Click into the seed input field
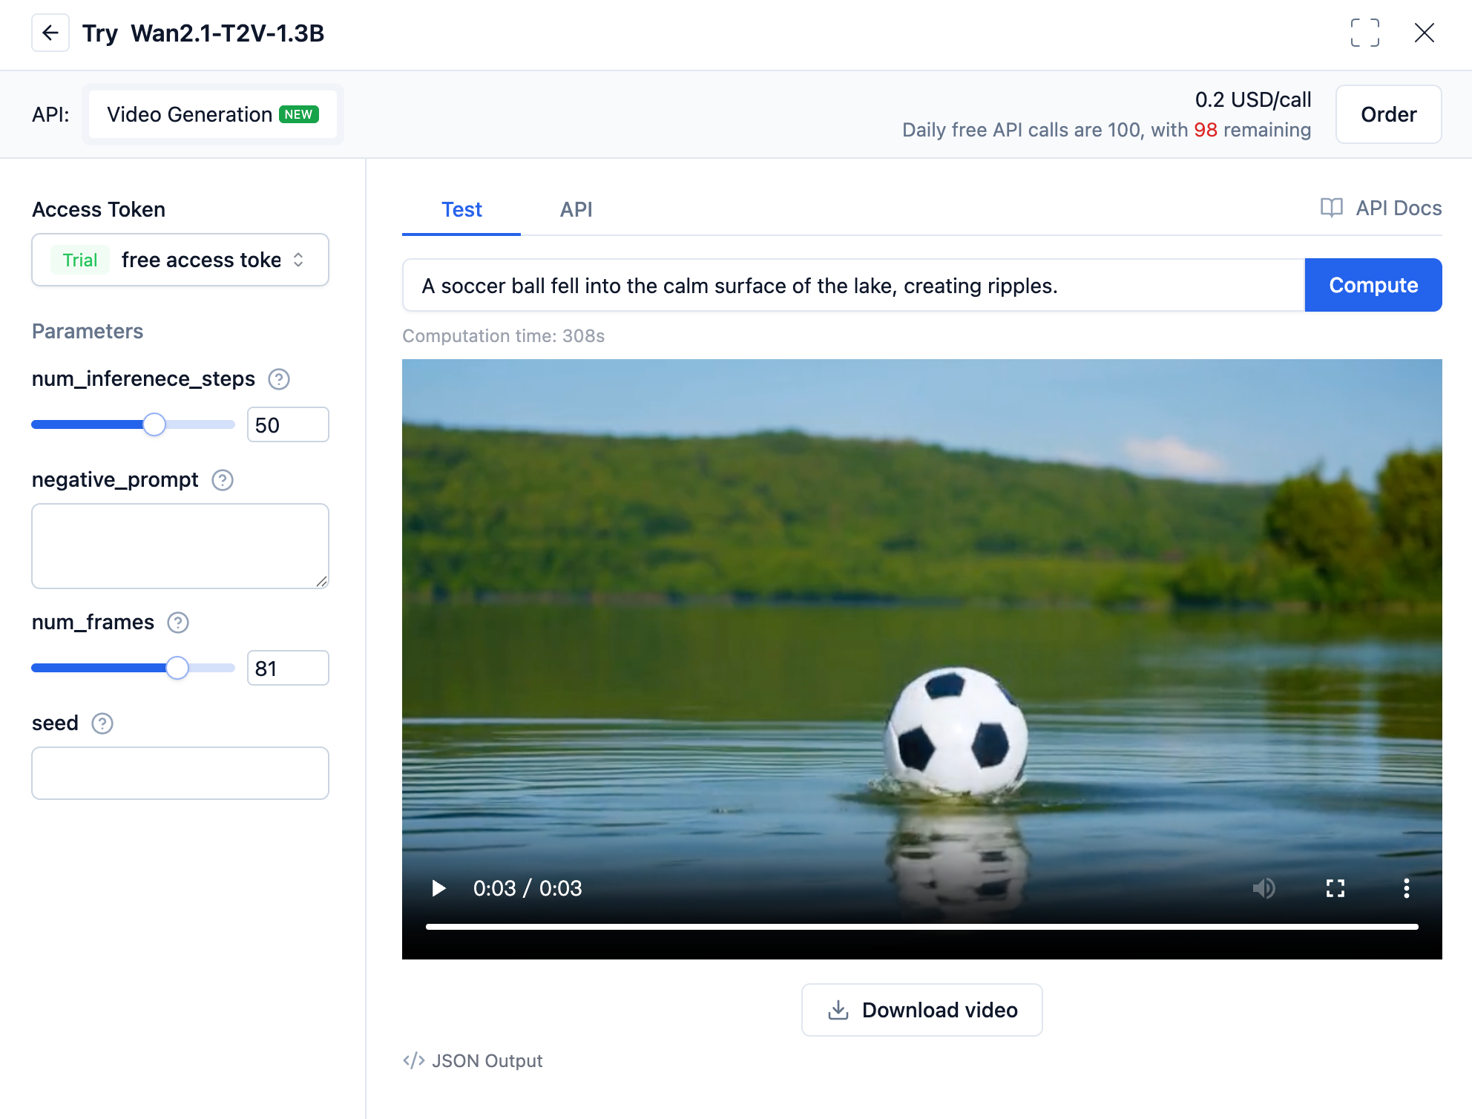The width and height of the screenshot is (1472, 1119). (180, 773)
